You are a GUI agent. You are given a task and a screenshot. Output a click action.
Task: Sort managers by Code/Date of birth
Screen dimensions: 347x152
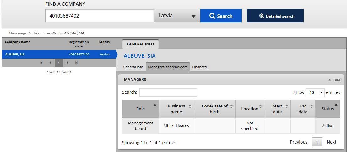(x=214, y=109)
